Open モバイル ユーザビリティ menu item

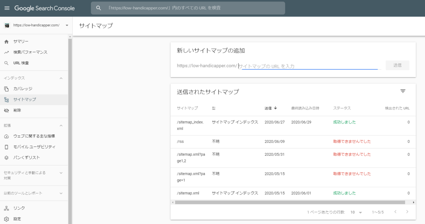pos(34,147)
